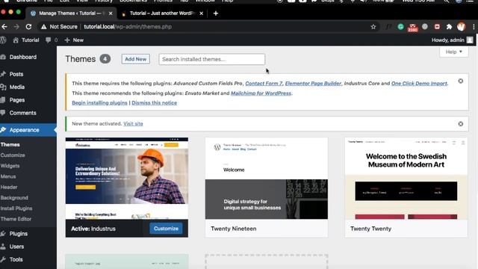Image resolution: width=478 pixels, height=269 pixels.
Task: Go to Posts in the sidebar
Action: pyautogui.click(x=16, y=74)
